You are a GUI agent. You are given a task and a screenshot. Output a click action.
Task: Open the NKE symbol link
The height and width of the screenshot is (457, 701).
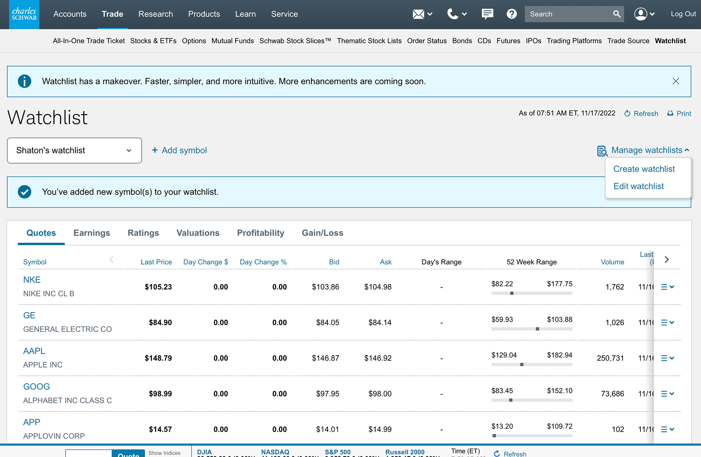(x=32, y=280)
